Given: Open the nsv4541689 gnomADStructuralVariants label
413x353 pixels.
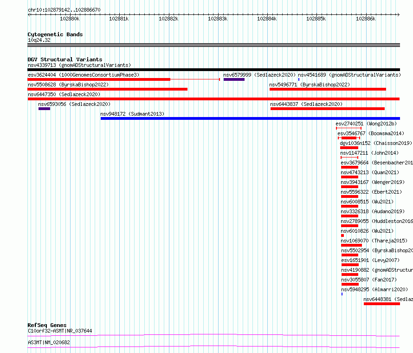Looking at the screenshot, I should (x=349, y=75).
